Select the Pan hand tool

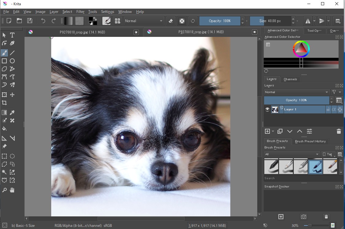[12, 190]
